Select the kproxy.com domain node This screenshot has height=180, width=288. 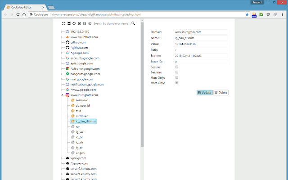[78, 158]
